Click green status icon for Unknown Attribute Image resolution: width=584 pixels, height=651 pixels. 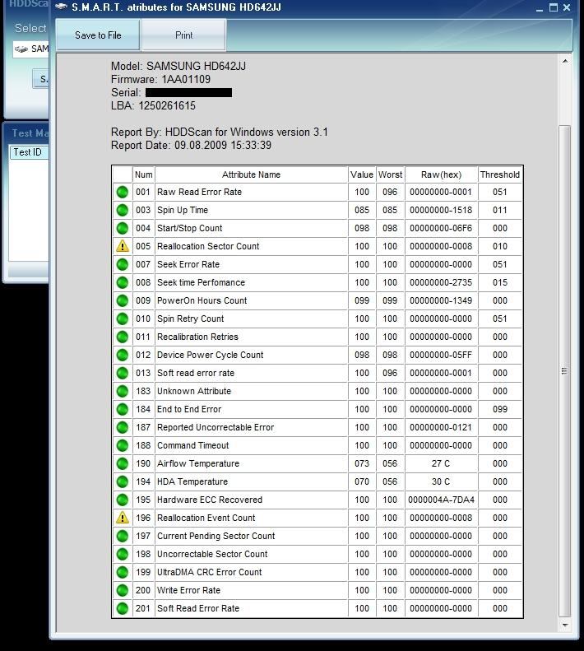point(123,391)
